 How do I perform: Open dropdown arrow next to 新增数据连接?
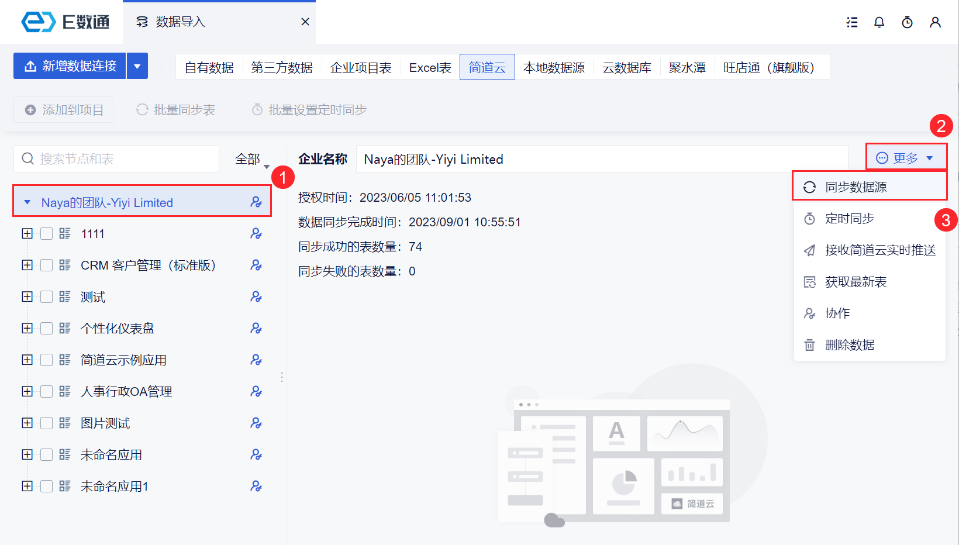(137, 66)
